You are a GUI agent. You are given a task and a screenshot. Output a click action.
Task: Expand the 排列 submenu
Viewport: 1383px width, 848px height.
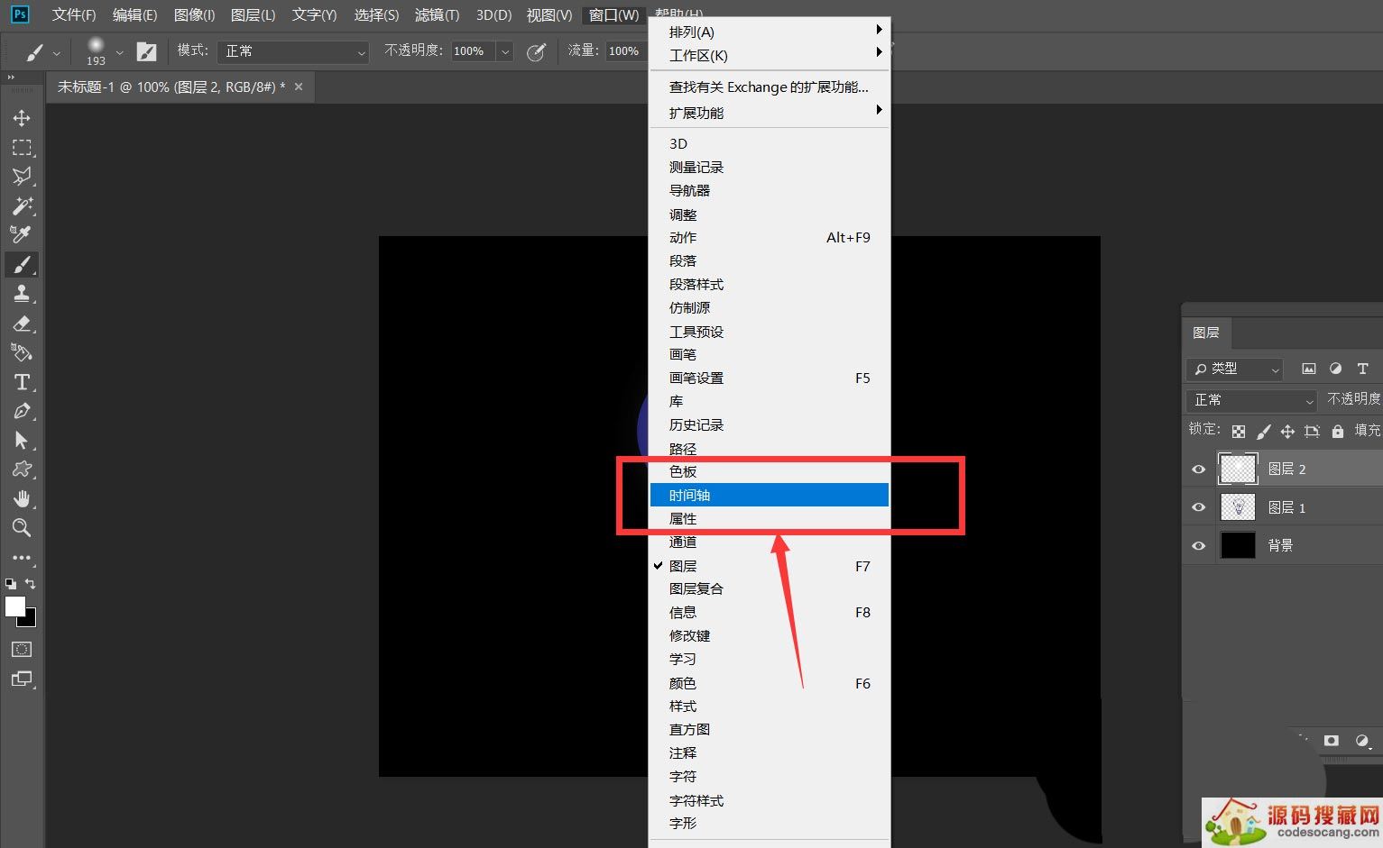tap(770, 32)
